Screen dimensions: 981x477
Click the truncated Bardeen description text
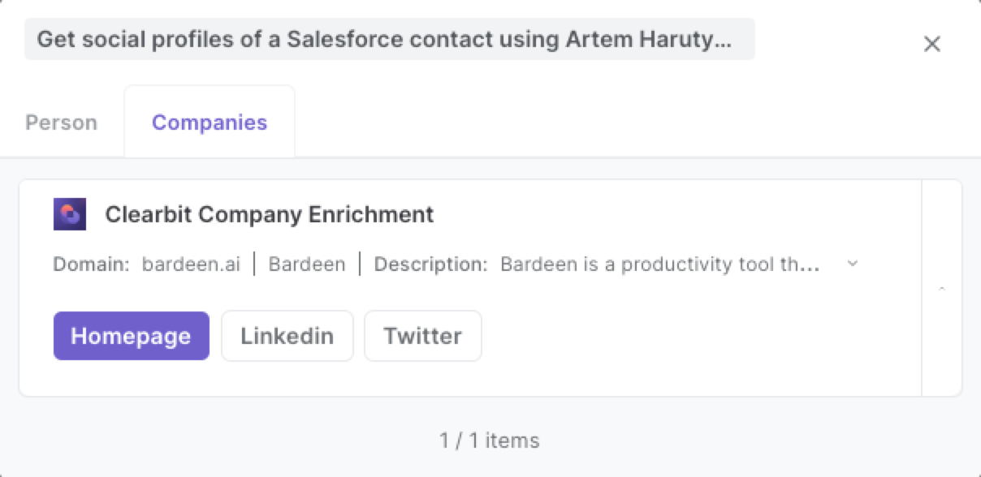click(x=662, y=264)
